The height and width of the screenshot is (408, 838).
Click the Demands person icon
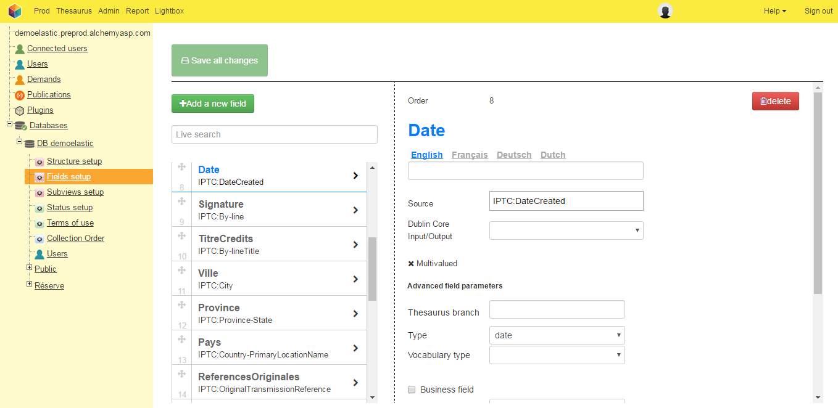tap(20, 80)
